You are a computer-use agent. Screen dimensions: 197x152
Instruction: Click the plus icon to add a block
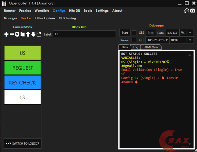6,34
